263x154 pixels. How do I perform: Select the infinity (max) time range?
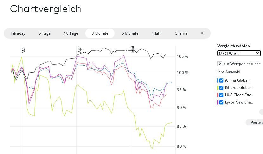pyautogui.click(x=202, y=33)
